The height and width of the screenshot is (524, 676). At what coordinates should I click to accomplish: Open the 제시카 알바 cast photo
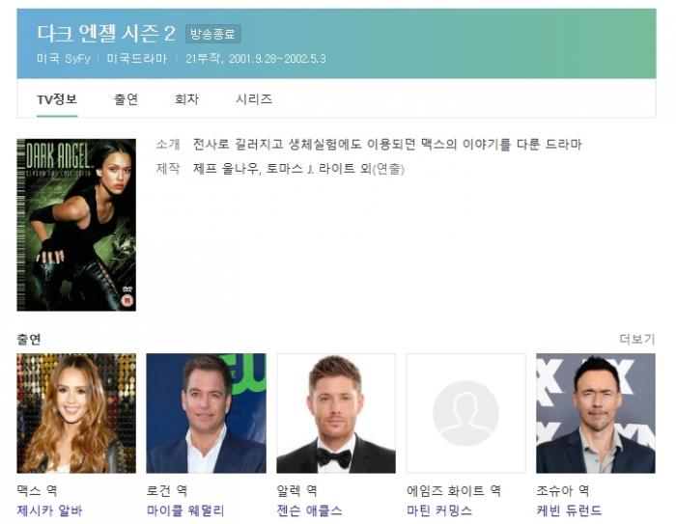pyautogui.click(x=76, y=413)
